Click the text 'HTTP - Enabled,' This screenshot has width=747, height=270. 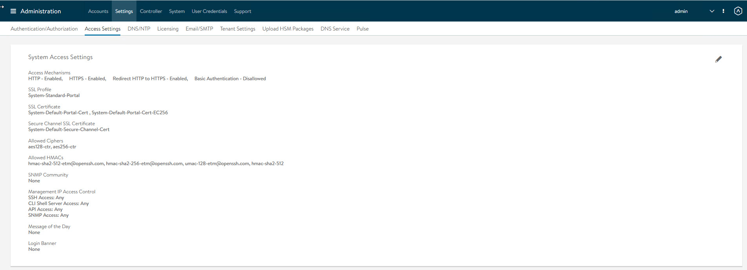45,79
